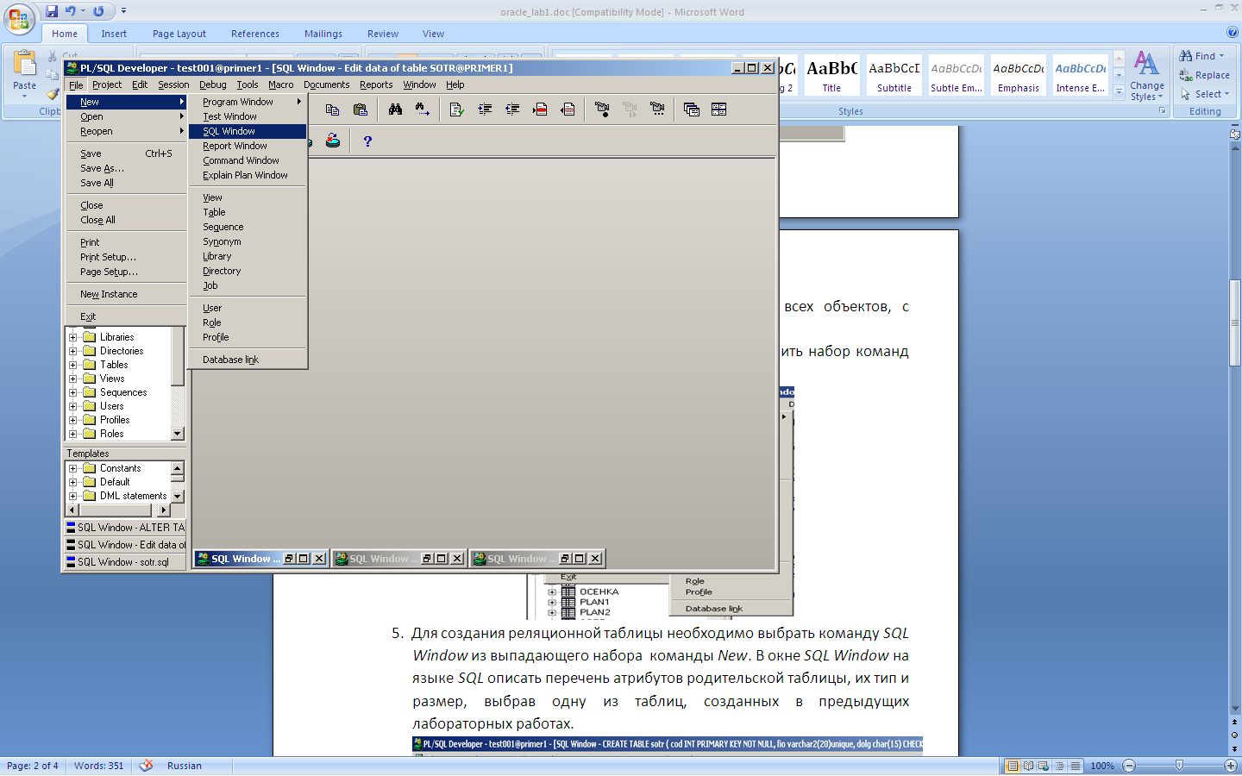Screen dimensions: 1242x776
Task: Click Save All in the File menu
Action: [x=126, y=183]
